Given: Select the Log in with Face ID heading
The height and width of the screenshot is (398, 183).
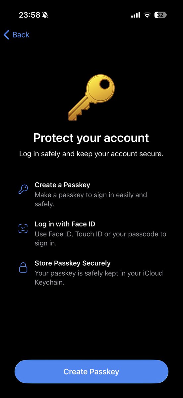Looking at the screenshot, I should point(65,224).
